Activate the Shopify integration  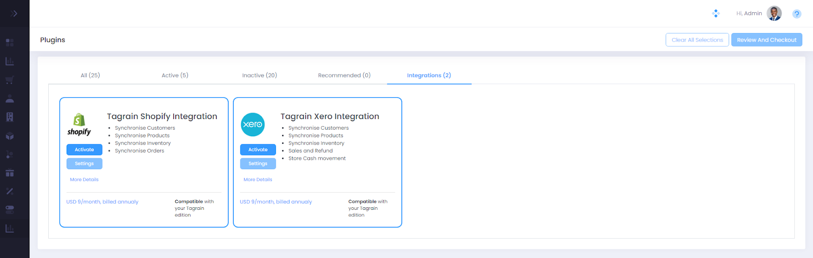coord(84,150)
